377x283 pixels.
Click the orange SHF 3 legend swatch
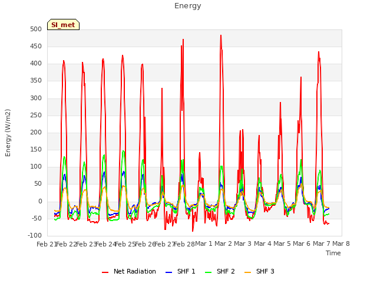[x=247, y=272]
